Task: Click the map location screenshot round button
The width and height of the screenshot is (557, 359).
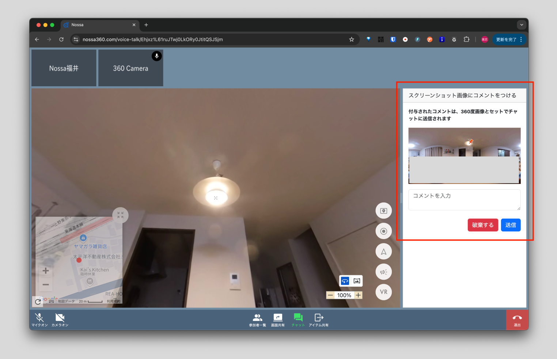Action: 384,211
